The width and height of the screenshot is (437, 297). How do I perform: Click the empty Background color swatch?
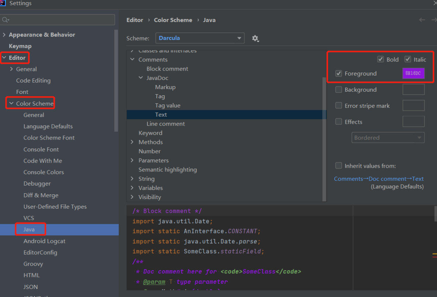[413, 89]
